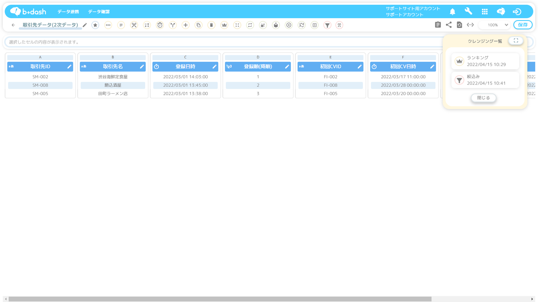Viewport: 538px width, 302px height.
Task: Click the 保存 save button
Action: (x=523, y=25)
